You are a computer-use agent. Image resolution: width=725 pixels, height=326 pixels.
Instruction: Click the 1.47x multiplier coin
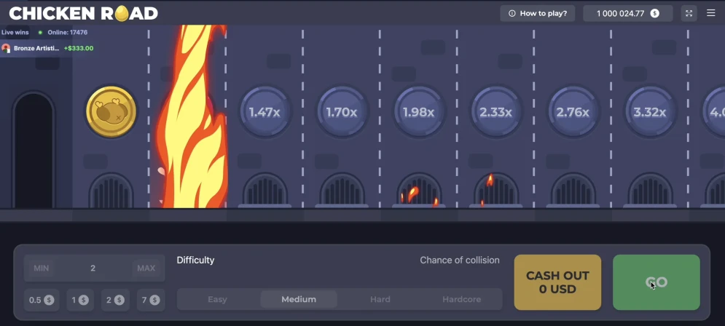click(x=264, y=112)
